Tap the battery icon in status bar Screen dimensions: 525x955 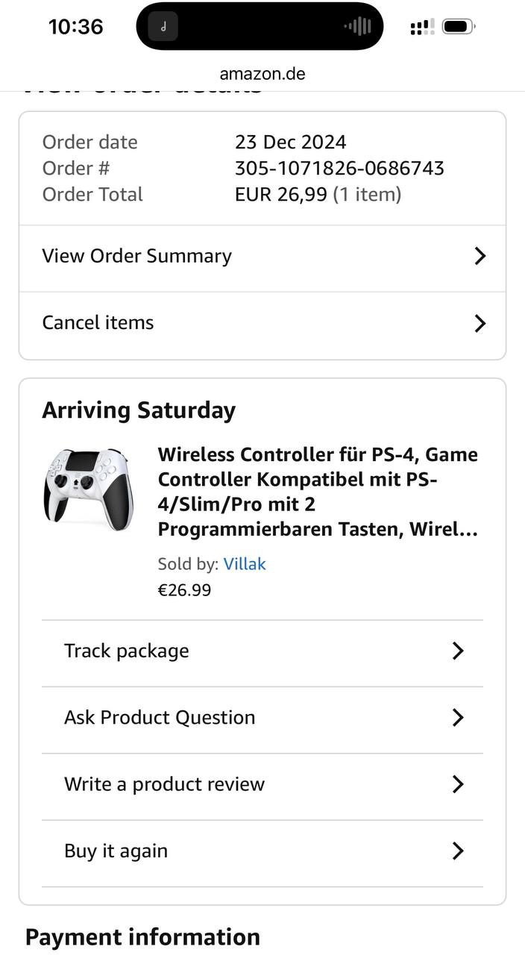(458, 27)
